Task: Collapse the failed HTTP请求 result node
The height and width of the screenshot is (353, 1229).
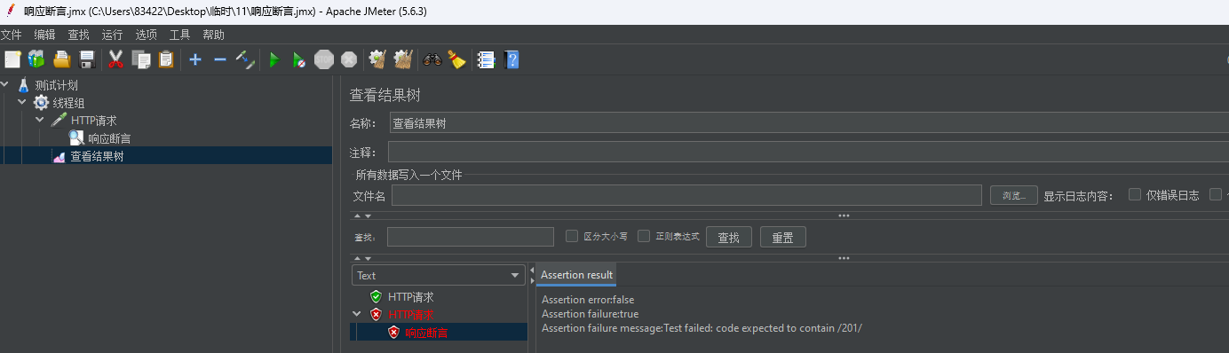Action: click(x=357, y=315)
